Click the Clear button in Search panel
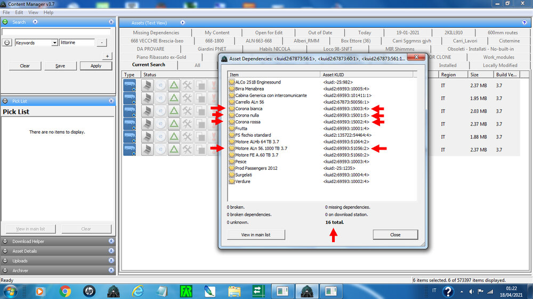The image size is (533, 299). (25, 66)
